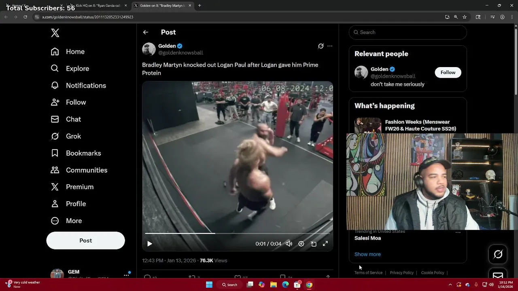The width and height of the screenshot is (518, 291).
Task: Follow Golden in Relevant people
Action: (448, 72)
